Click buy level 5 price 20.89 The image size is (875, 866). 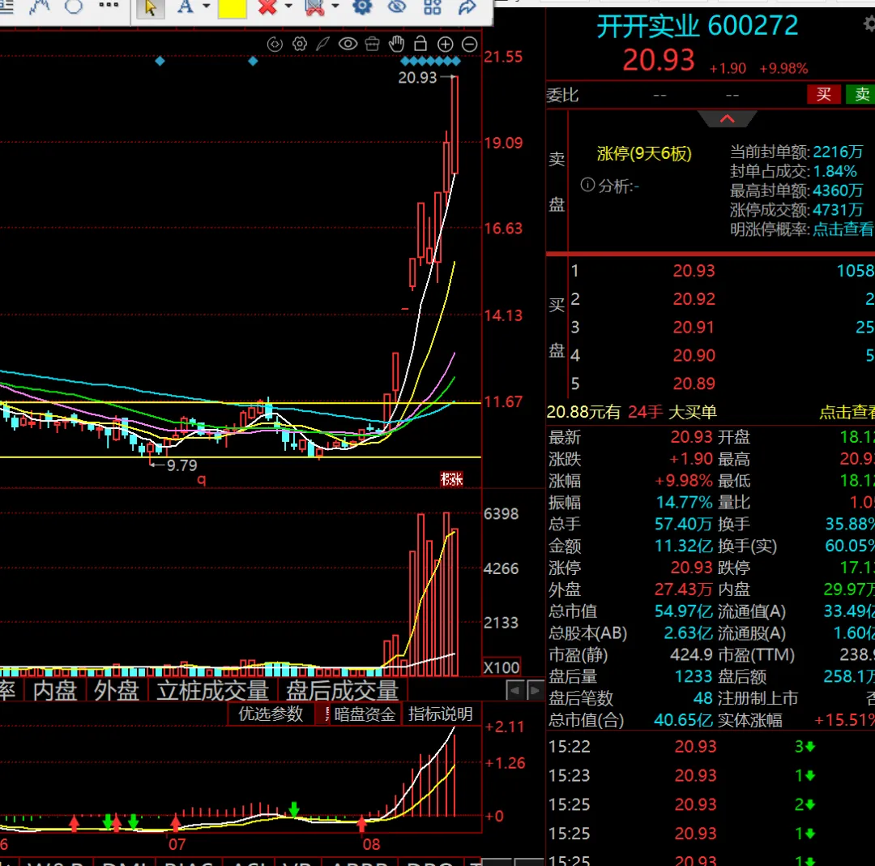[694, 384]
